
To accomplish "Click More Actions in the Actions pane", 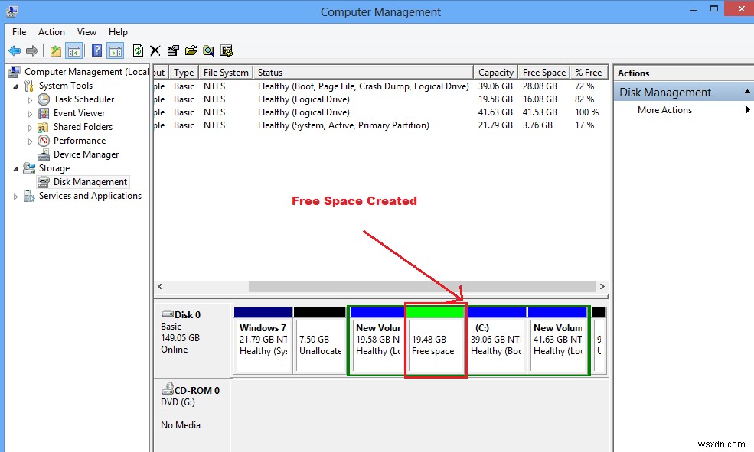I will (x=663, y=109).
